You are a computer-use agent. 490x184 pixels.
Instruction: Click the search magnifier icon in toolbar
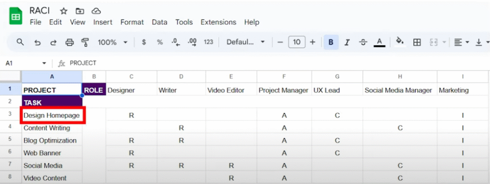[20, 42]
